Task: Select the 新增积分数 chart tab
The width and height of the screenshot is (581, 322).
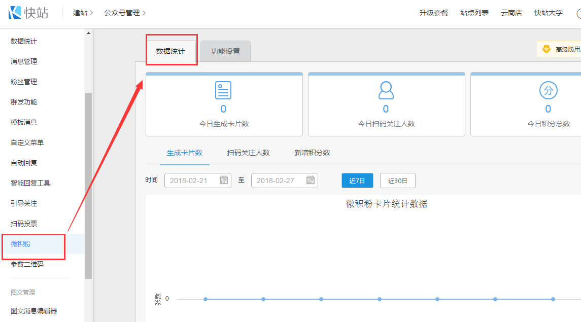Action: coord(312,153)
